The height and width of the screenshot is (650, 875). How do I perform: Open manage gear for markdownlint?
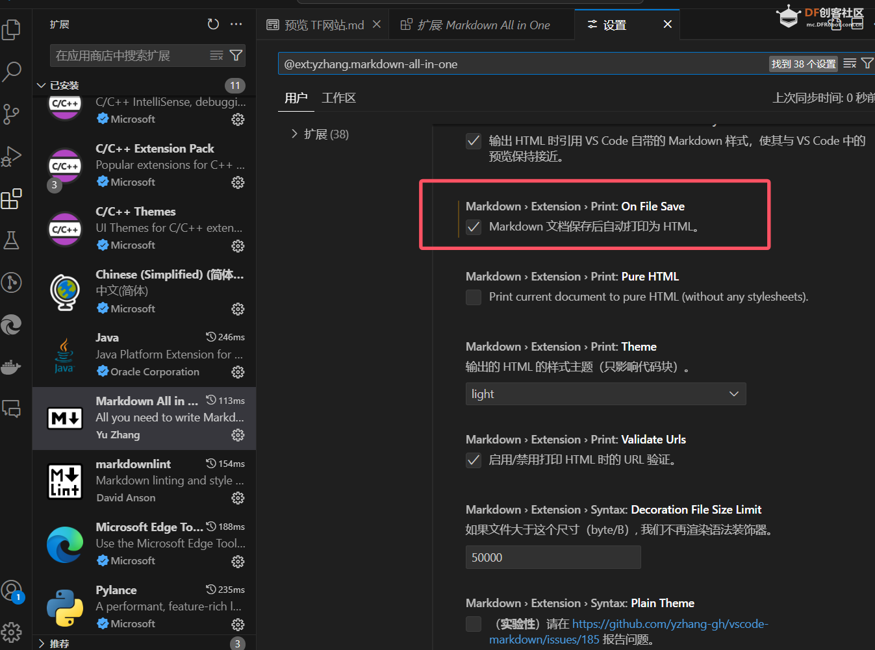[x=238, y=497]
